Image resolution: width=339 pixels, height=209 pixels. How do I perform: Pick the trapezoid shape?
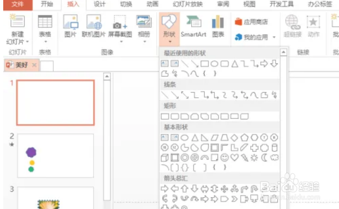point(225,138)
